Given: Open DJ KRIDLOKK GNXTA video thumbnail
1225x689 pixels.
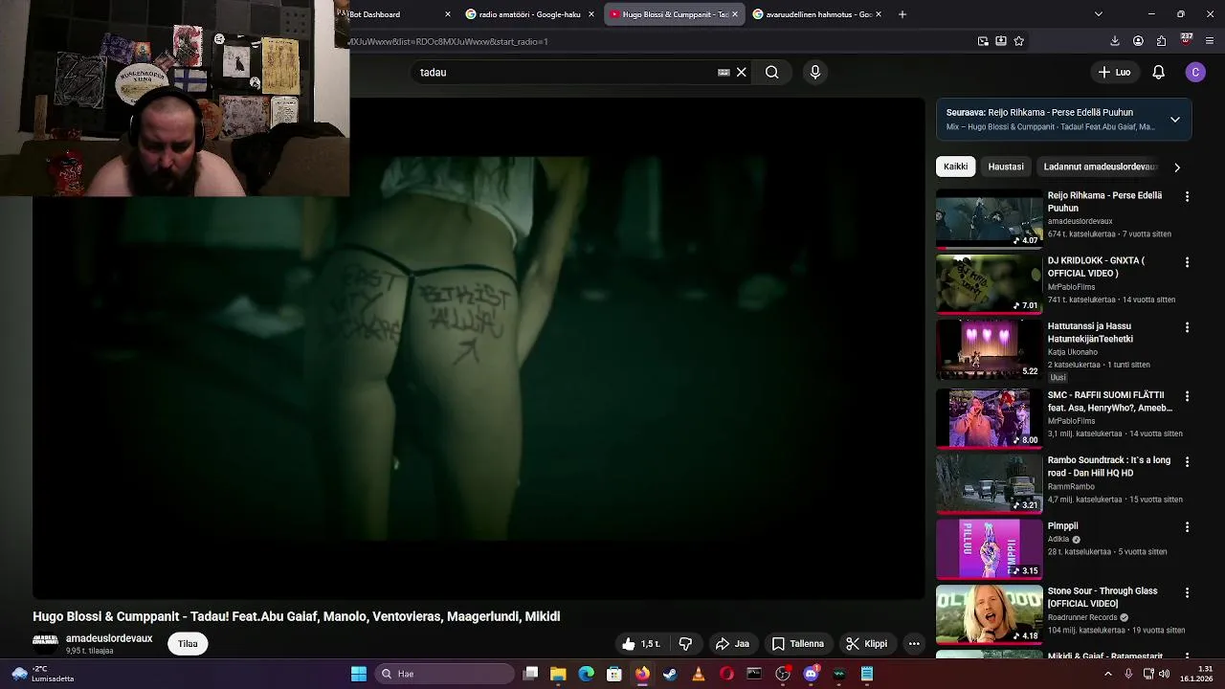Looking at the screenshot, I should click(x=989, y=283).
